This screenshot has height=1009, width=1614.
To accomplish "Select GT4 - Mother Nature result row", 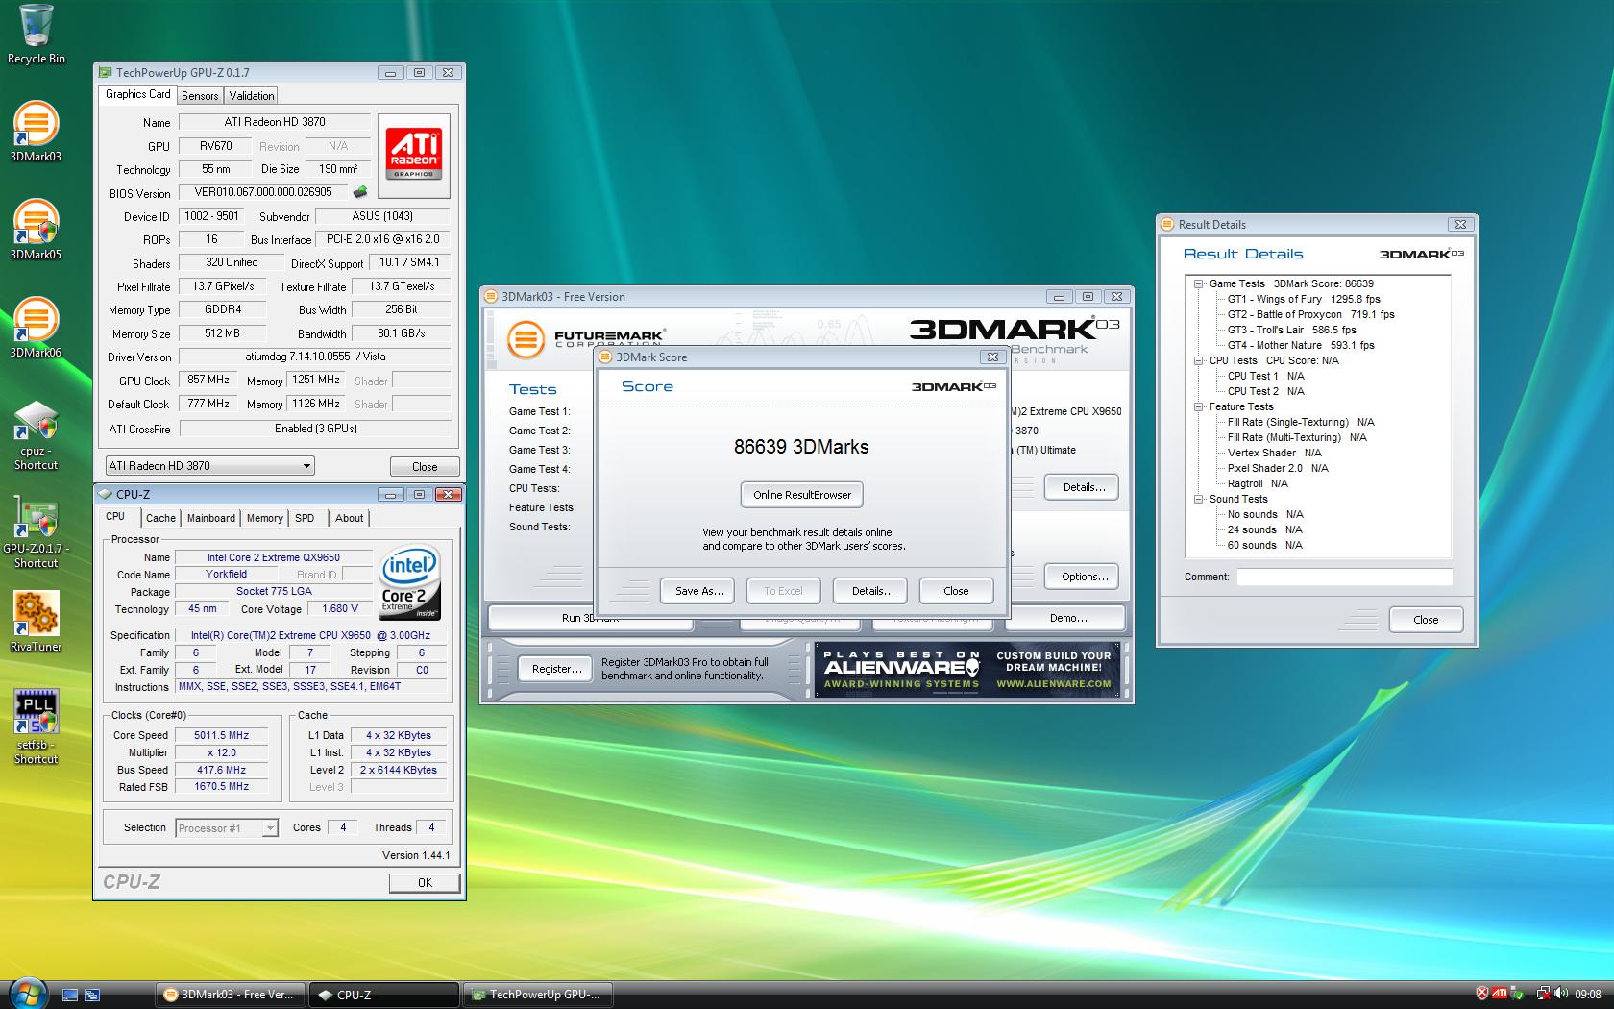I will point(1301,345).
